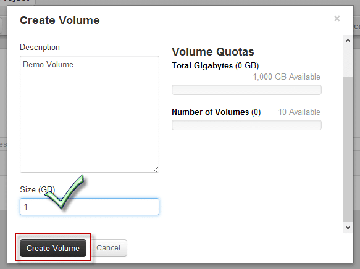This screenshot has width=360, height=269.
Task: Click the scrollbar up arrow
Action: (x=348, y=41)
